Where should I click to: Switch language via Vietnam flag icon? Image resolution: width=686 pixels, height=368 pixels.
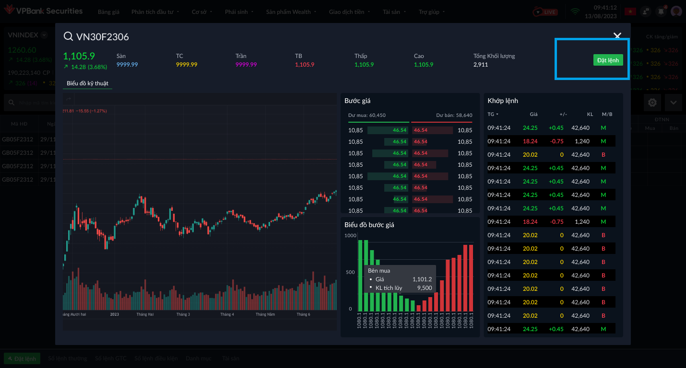[x=629, y=11]
